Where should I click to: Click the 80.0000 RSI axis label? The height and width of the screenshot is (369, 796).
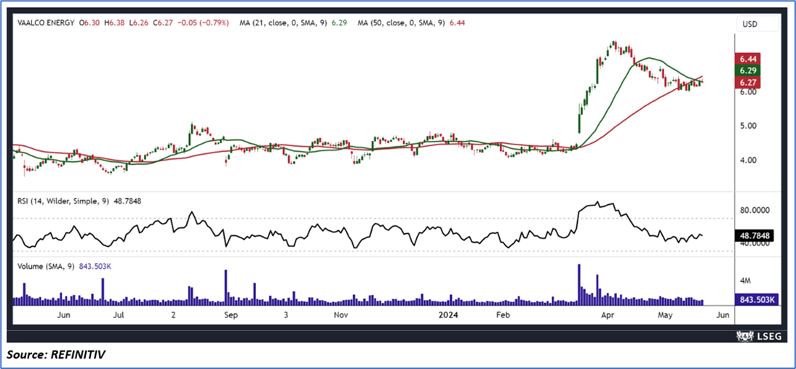point(756,211)
